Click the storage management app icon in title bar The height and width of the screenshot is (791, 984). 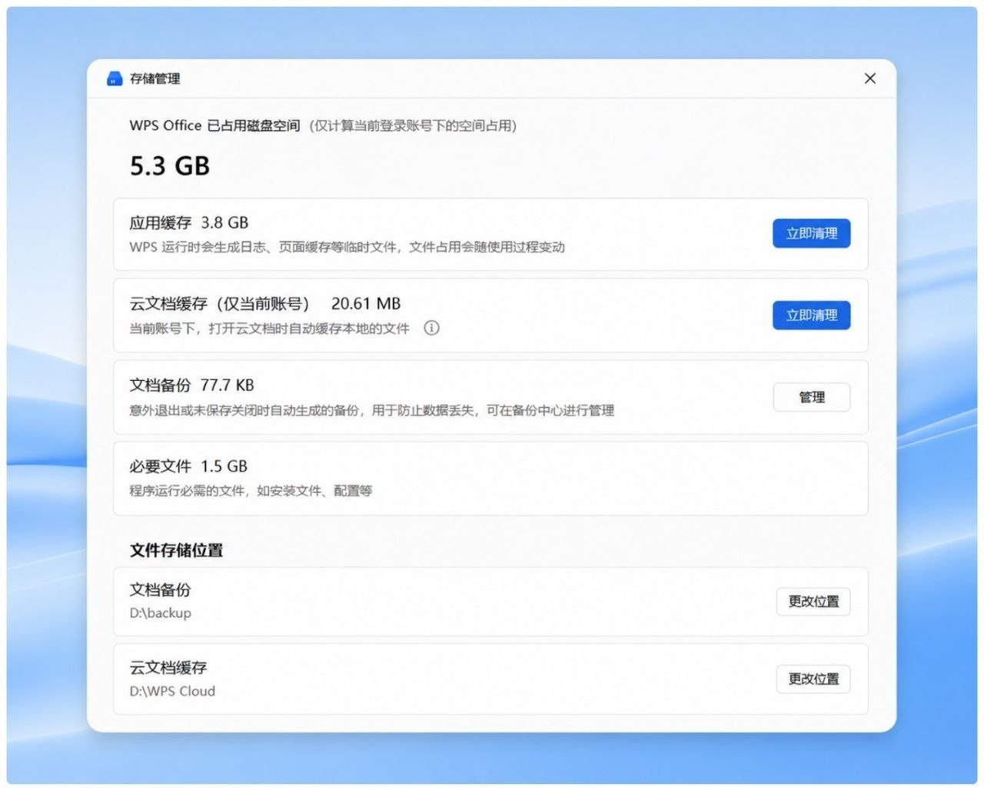pyautogui.click(x=115, y=78)
